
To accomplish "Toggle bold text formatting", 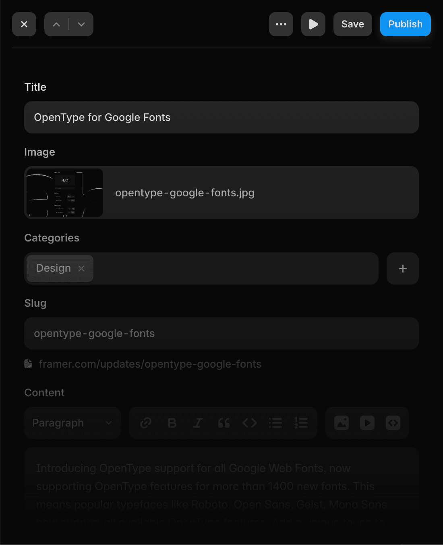I will click(x=172, y=423).
